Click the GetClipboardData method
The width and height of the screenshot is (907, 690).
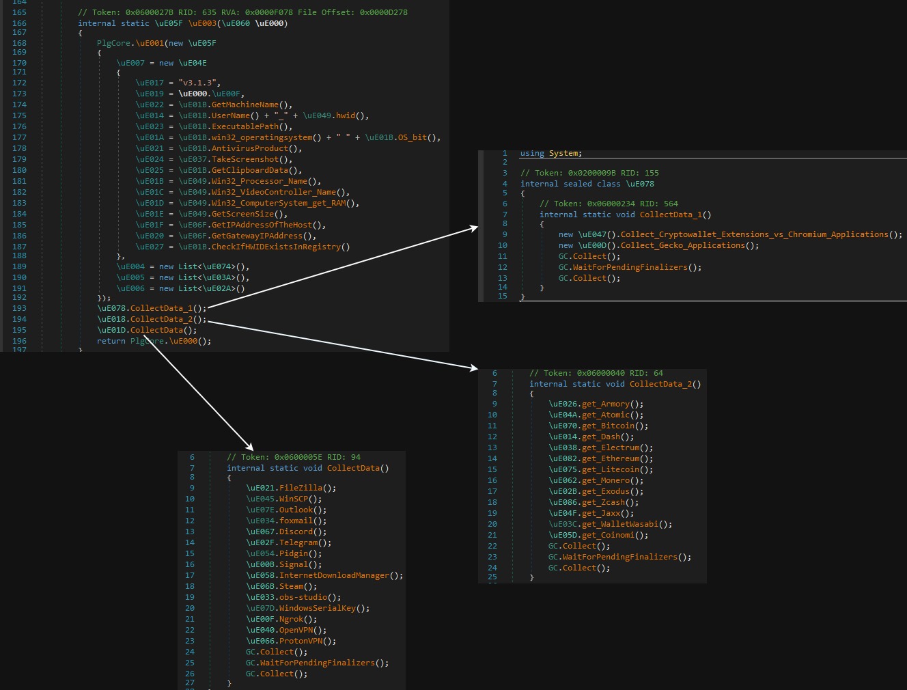click(250, 170)
